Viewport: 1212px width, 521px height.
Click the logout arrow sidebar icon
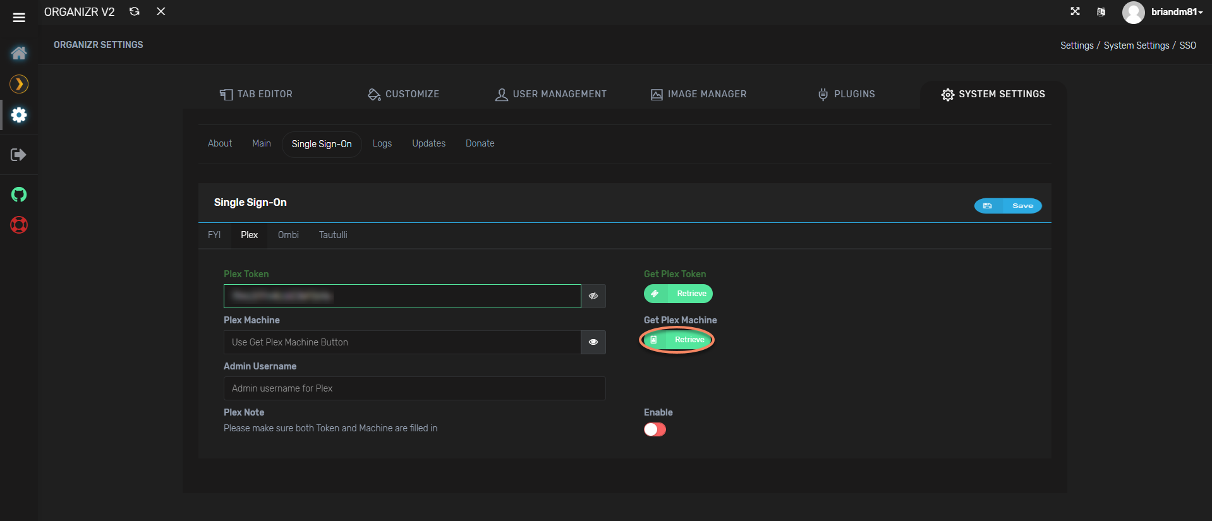19,155
